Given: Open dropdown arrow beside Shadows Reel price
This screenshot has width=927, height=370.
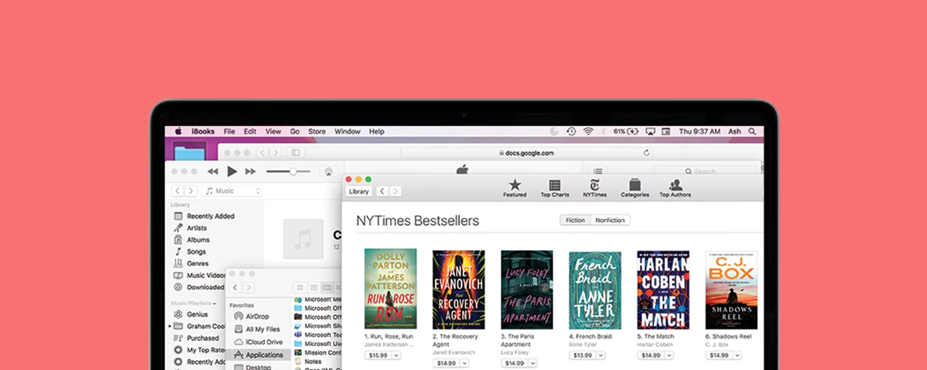Looking at the screenshot, I should click(x=738, y=355).
